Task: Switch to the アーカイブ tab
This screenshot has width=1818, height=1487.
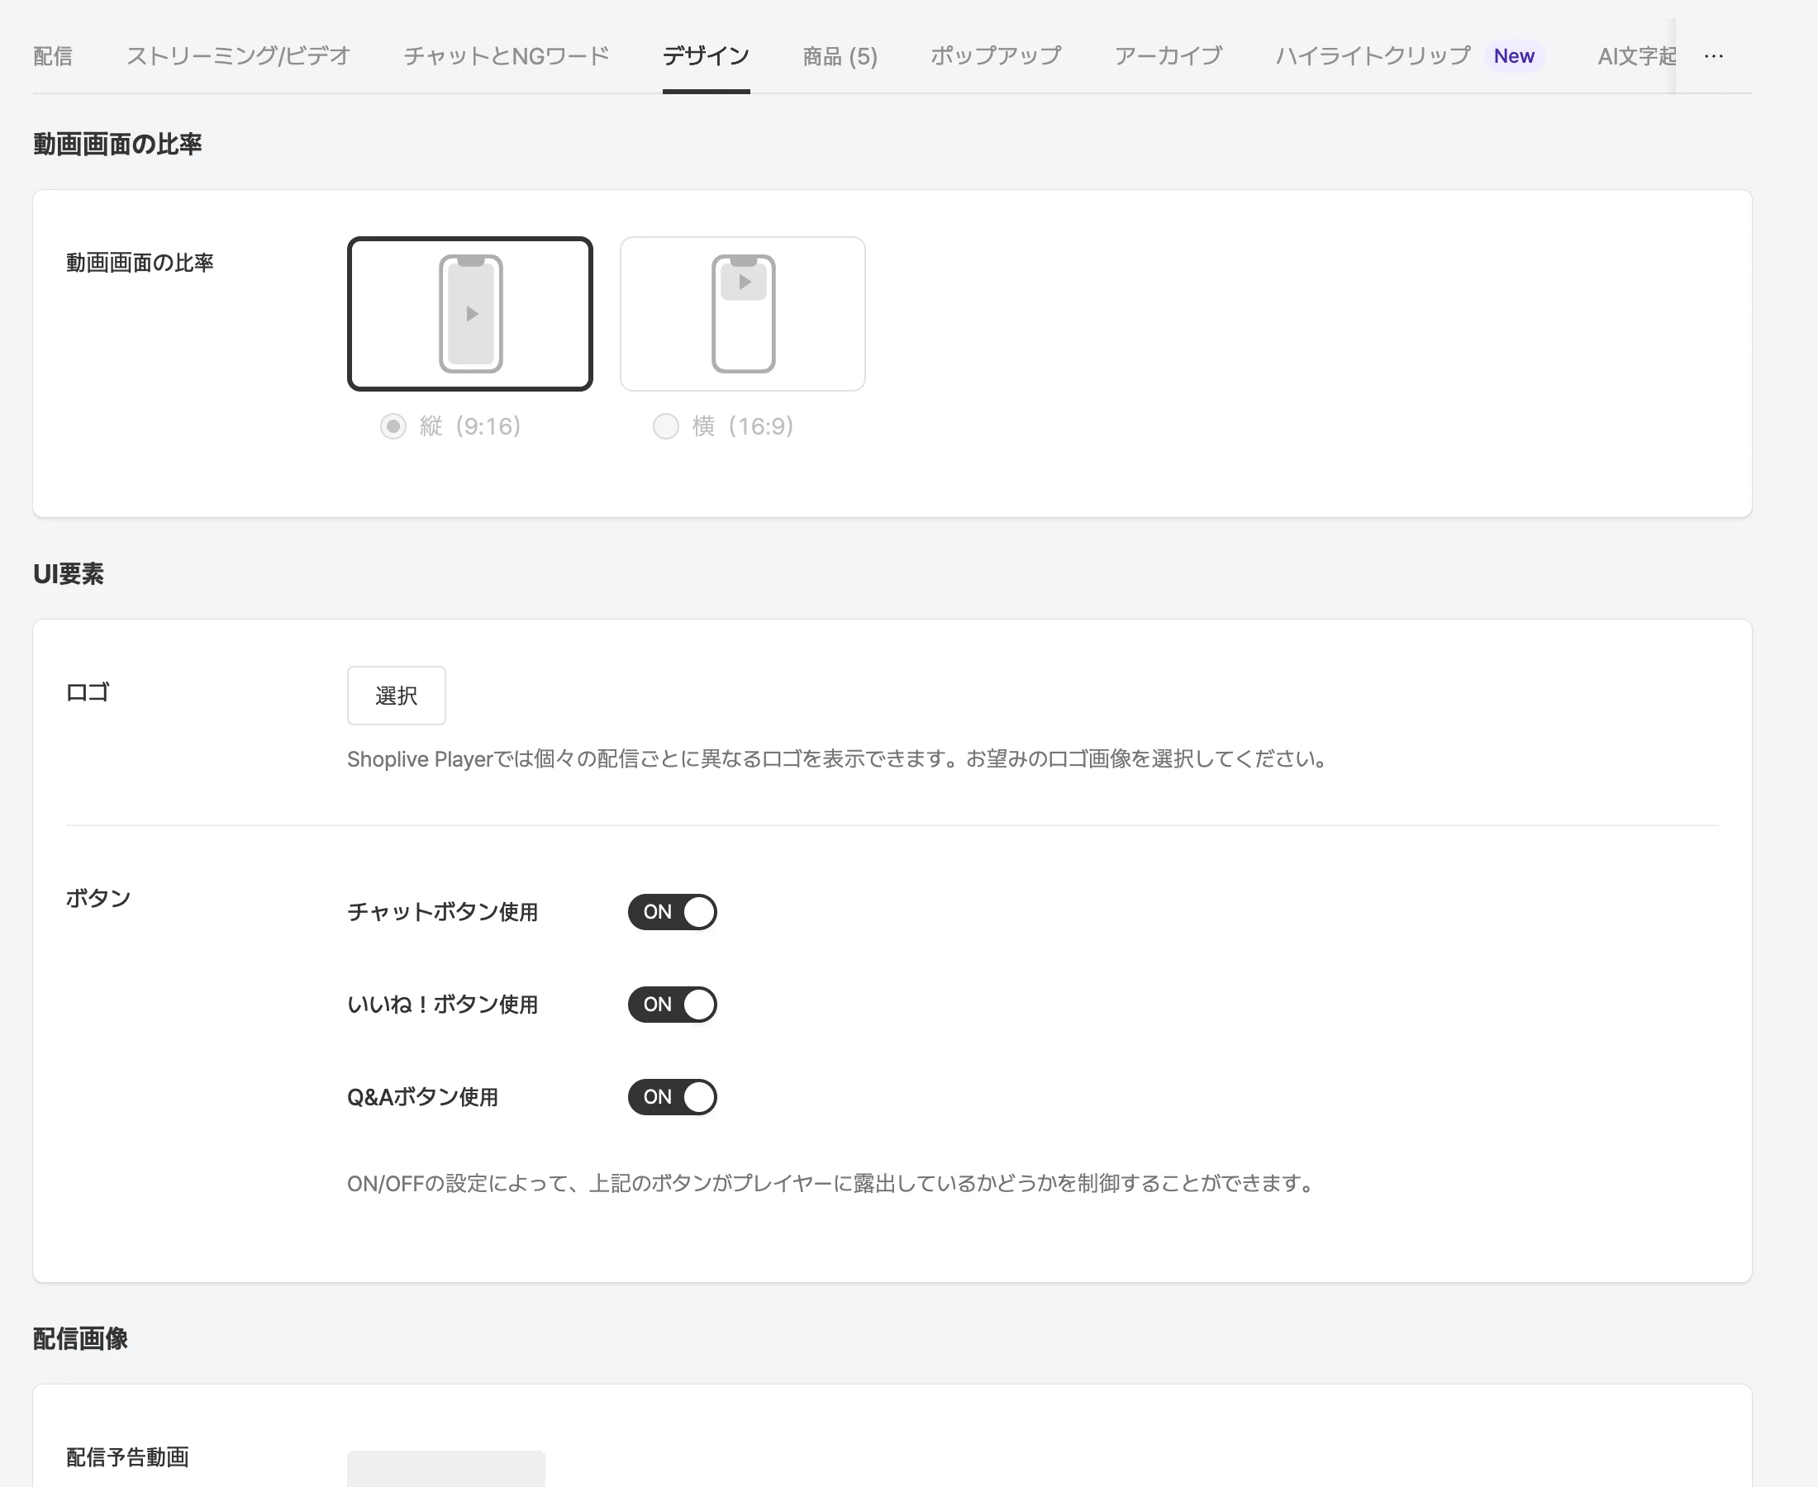Action: [x=1168, y=56]
